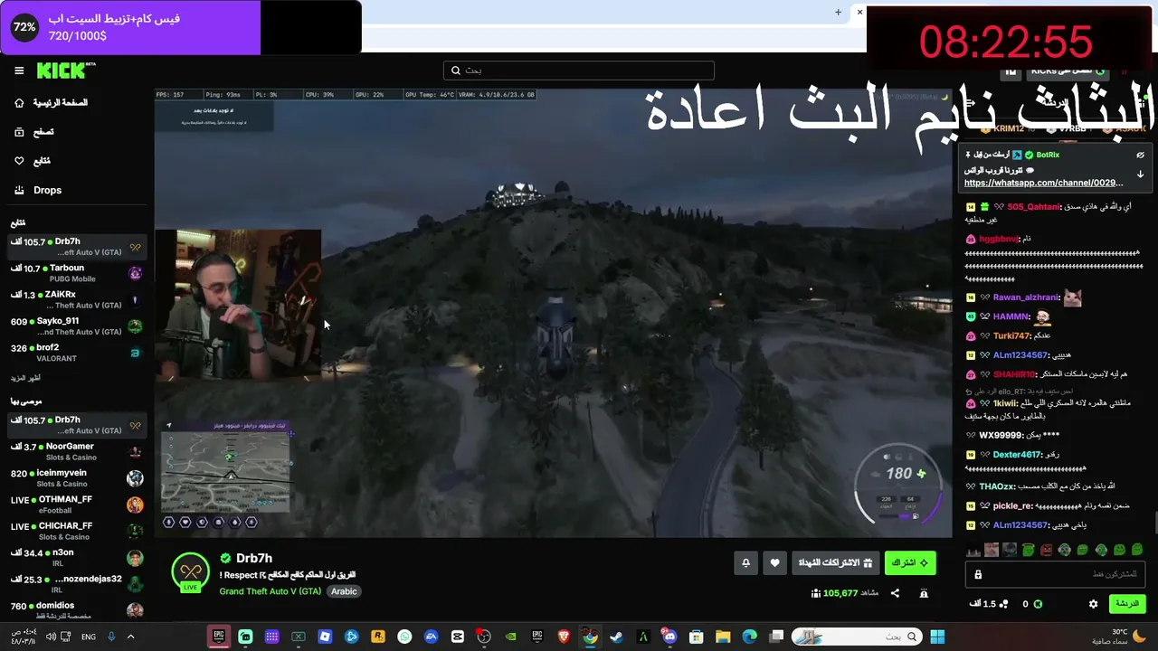Focus the subscribers-only chat input field

(x=1055, y=574)
